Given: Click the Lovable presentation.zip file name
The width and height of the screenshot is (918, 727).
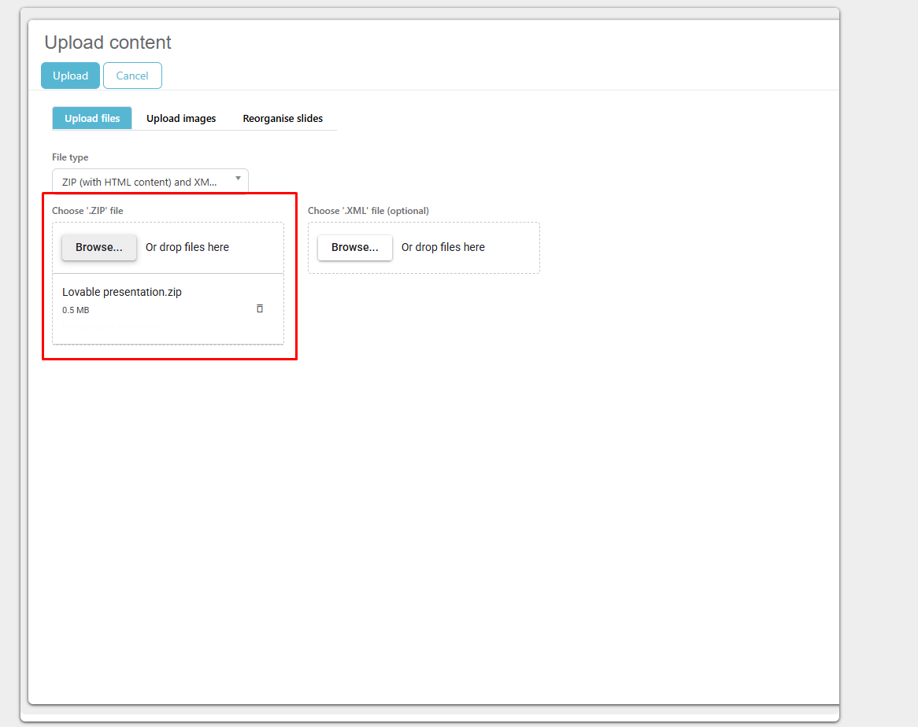Looking at the screenshot, I should pyautogui.click(x=122, y=292).
